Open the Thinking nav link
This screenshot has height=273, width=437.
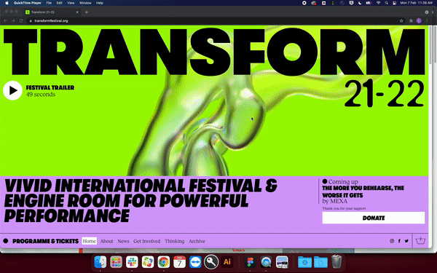coord(175,241)
